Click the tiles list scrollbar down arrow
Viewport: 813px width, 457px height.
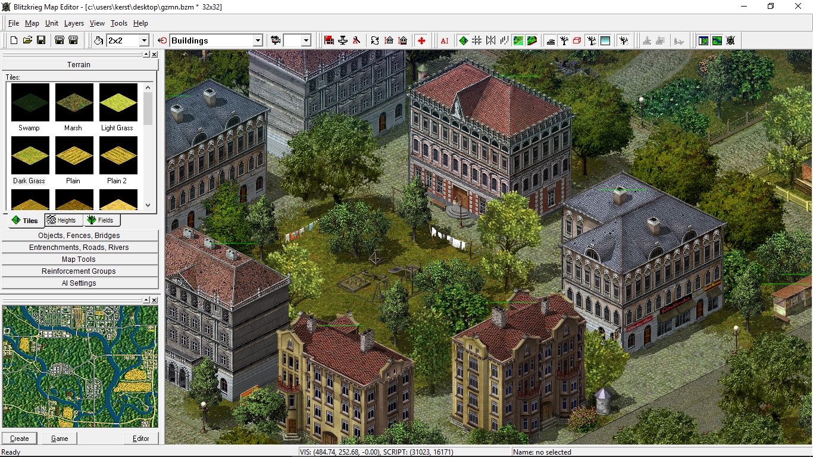coord(148,205)
